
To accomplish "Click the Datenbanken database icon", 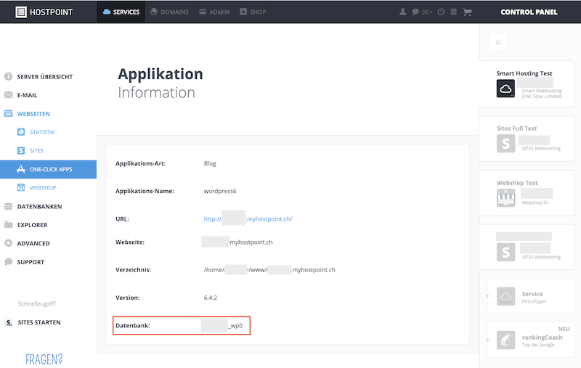I will [x=8, y=206].
